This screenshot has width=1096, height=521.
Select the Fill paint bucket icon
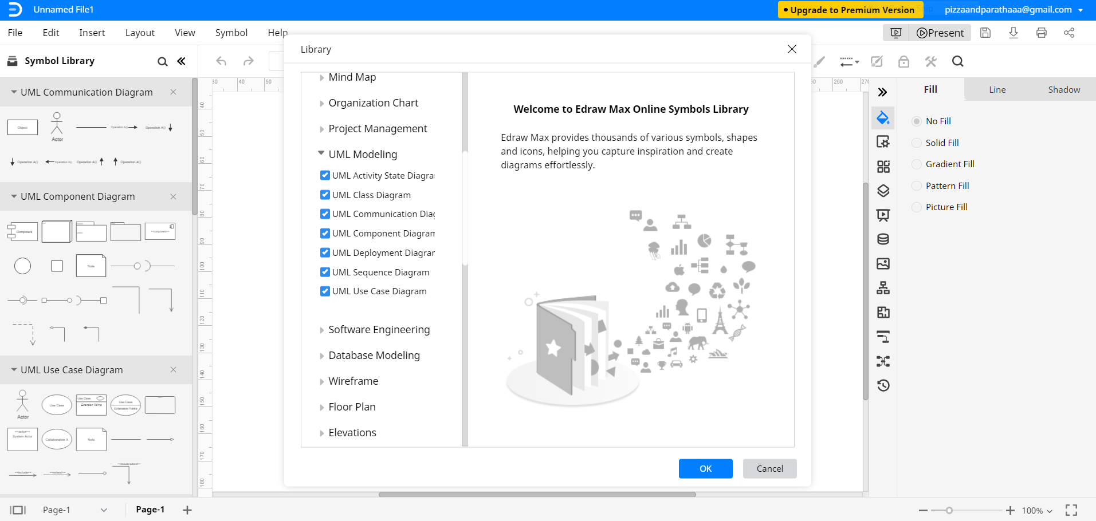click(x=883, y=118)
